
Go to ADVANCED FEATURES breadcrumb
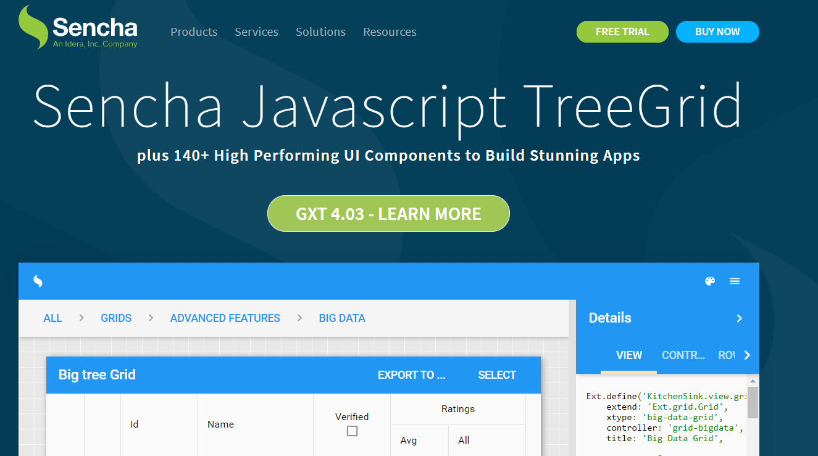[225, 318]
